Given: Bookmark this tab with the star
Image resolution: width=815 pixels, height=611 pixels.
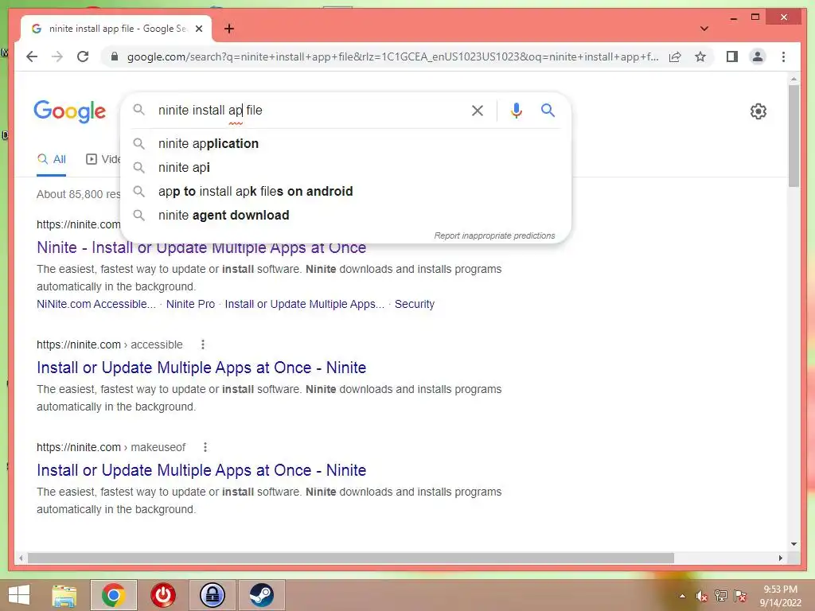Looking at the screenshot, I should [700, 56].
